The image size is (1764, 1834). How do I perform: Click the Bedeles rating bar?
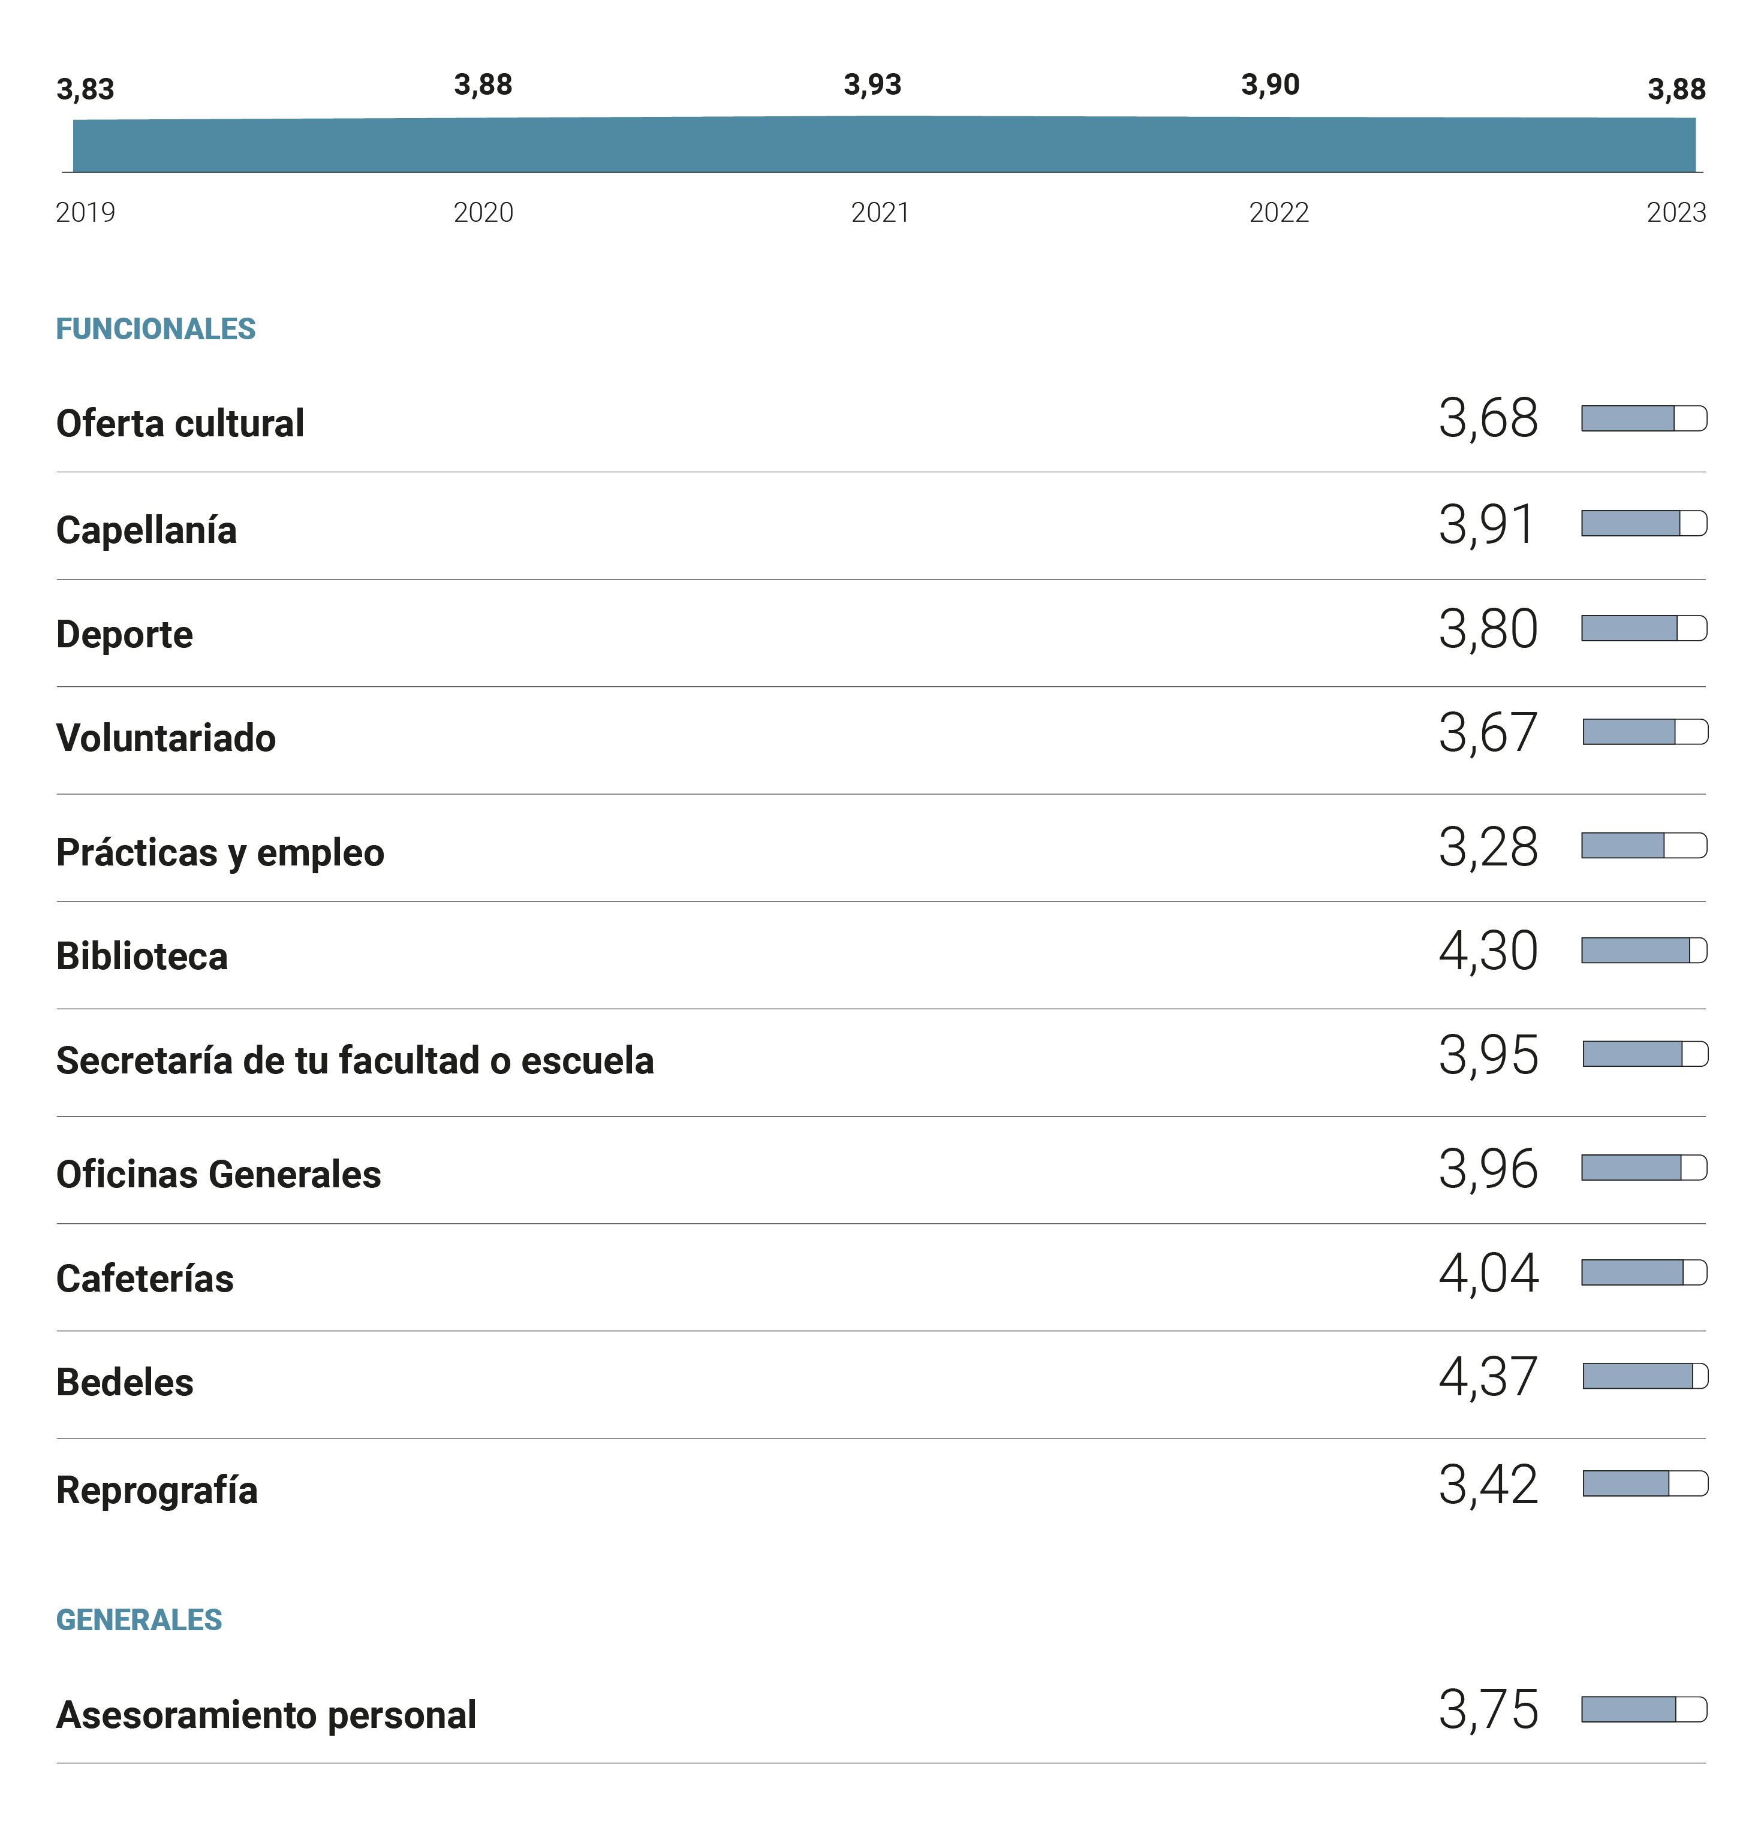1644,1375
